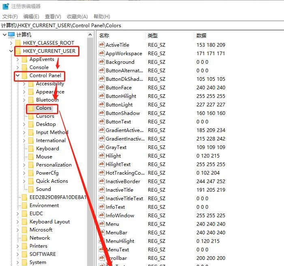Select the HotTrackingCo... value name

[125, 173]
